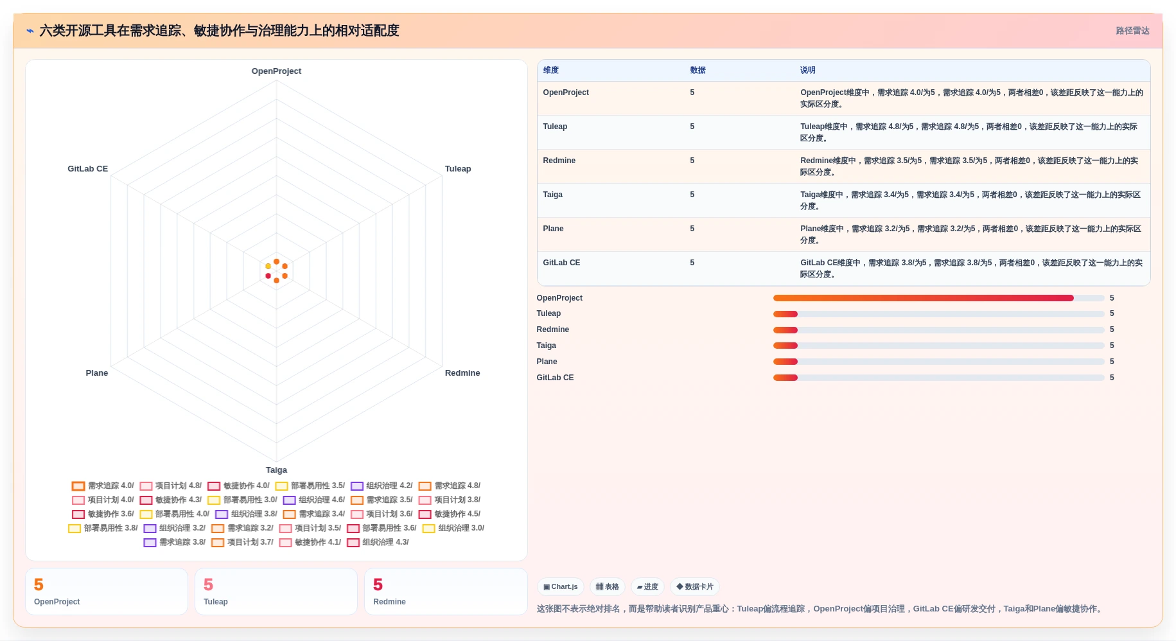Select the Redmine row in the table
The width and height of the screenshot is (1176, 641).
click(843, 166)
